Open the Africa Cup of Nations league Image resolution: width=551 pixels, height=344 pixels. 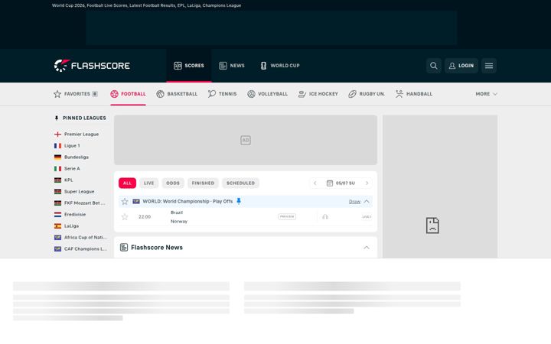pyautogui.click(x=86, y=237)
